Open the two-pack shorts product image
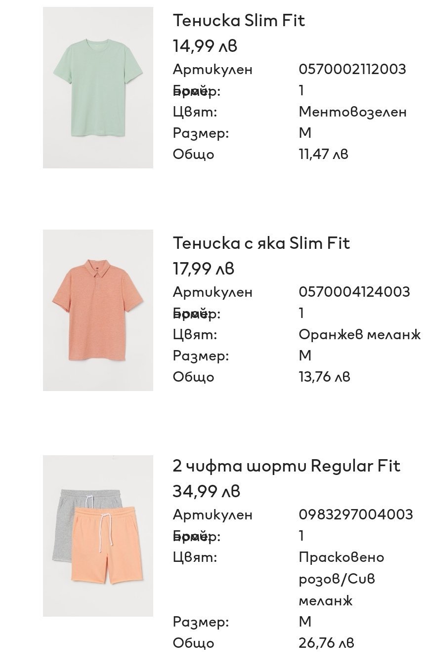The image size is (426, 671). click(98, 536)
